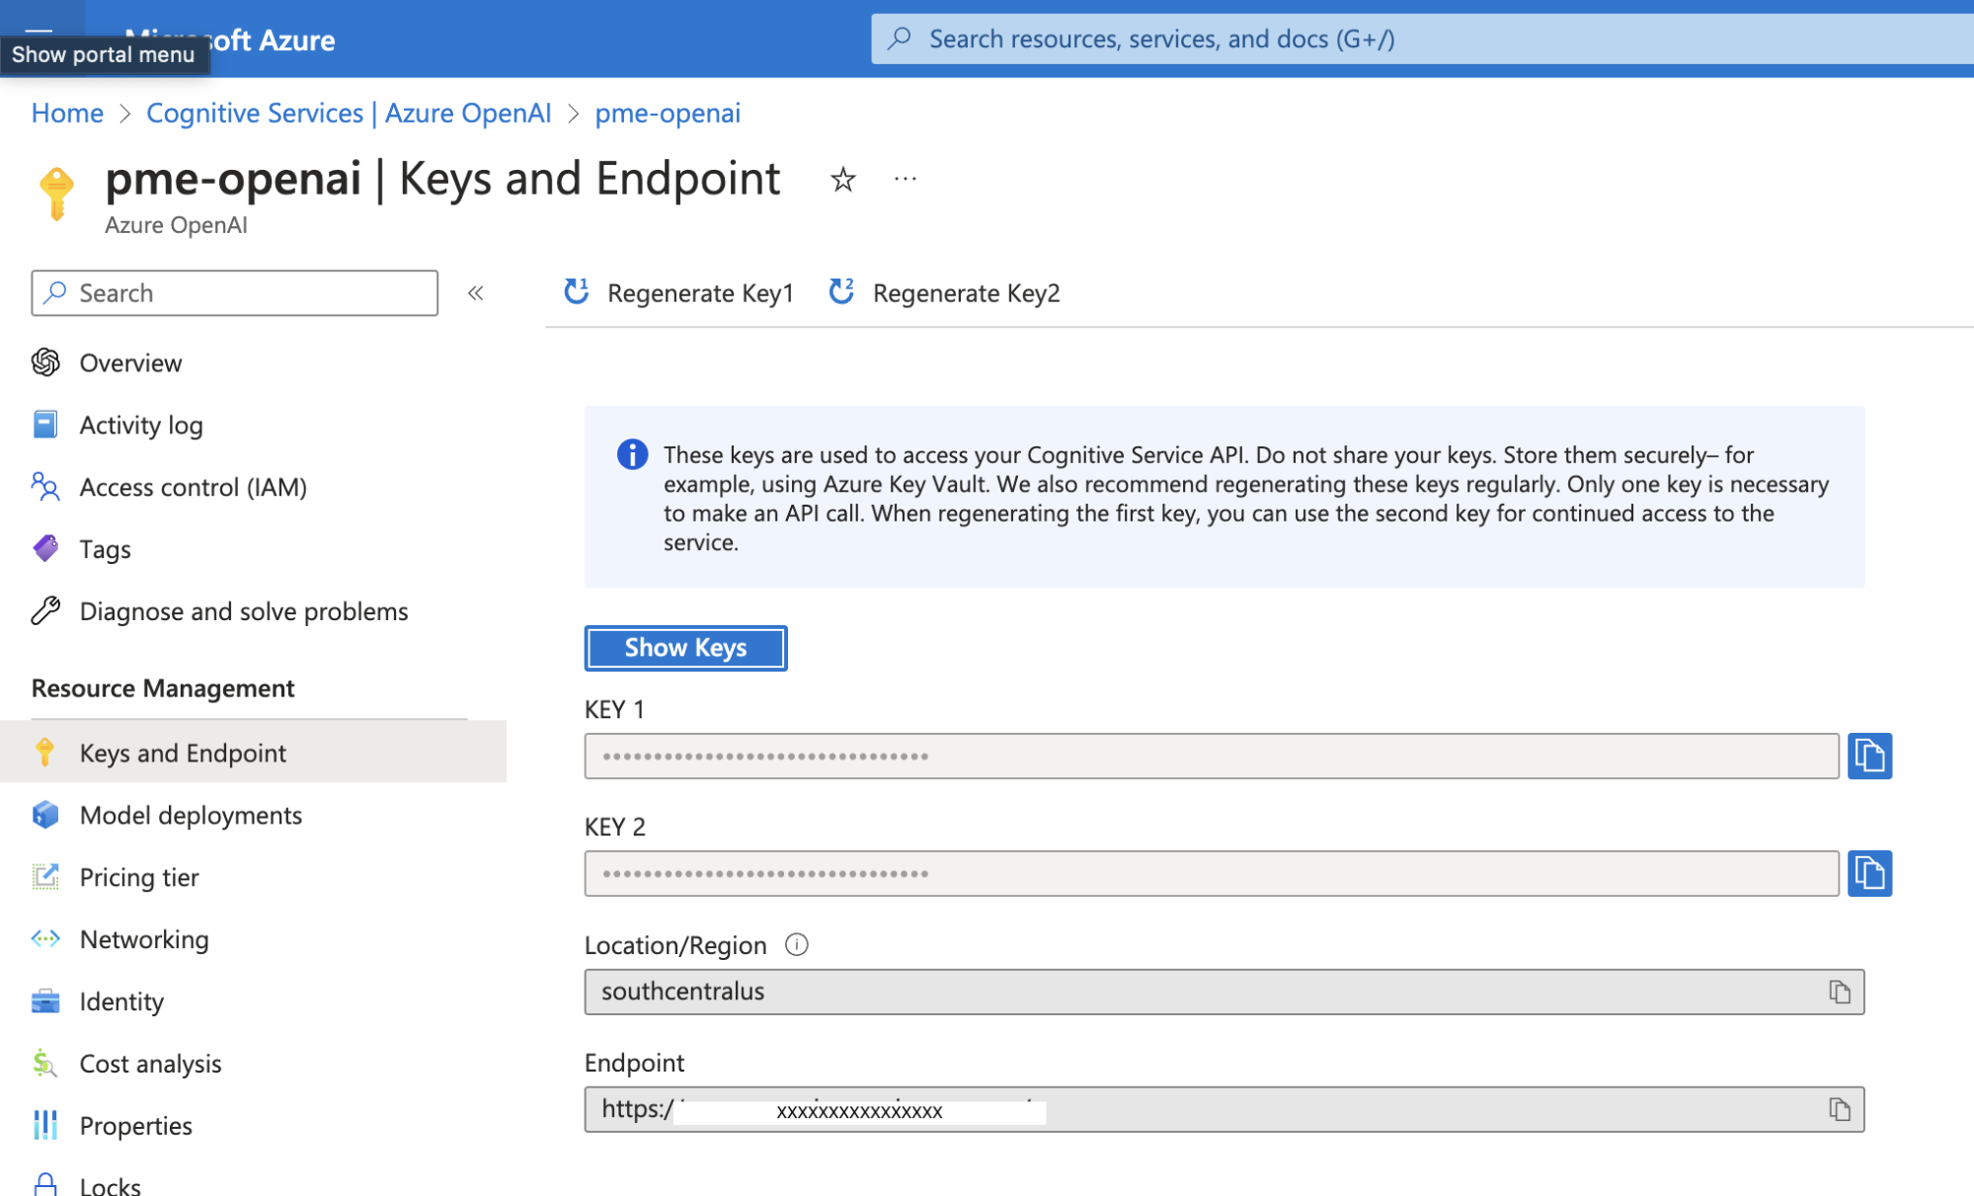Click the Show Keys button

click(x=688, y=649)
